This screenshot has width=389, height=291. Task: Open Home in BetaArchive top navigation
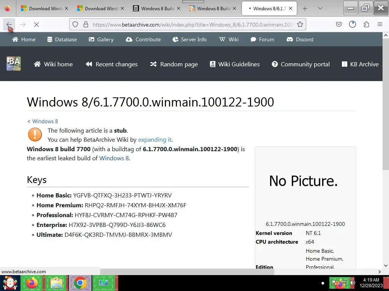click(x=24, y=39)
